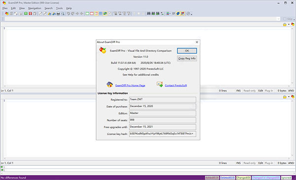Open the Search menu

point(48,8)
